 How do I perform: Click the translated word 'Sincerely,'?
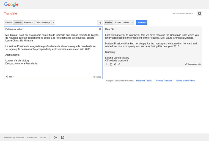pyautogui.click(x=111, y=52)
